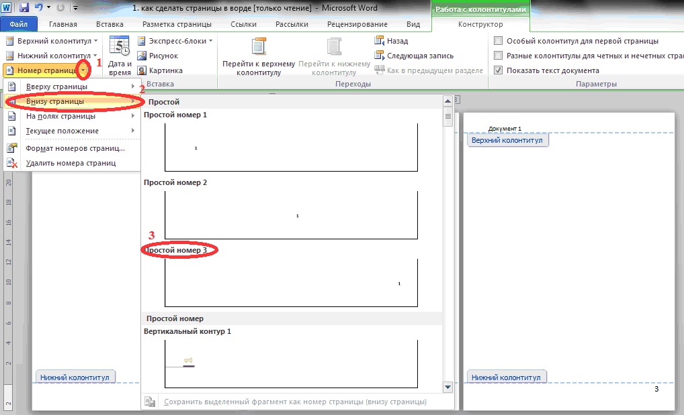Expand Верхний колонтитул dropdown arrow
Viewport: 684px width, 415px height.
(x=96, y=41)
